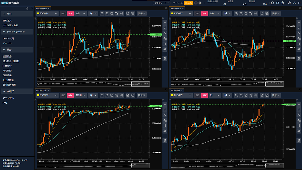
Task: Save BTC/JPY 1m chart image
Action: pyautogui.click(x=133, y=14)
